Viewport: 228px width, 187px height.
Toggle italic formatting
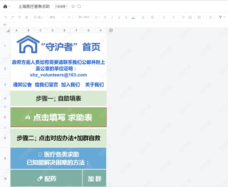click(112, 17)
